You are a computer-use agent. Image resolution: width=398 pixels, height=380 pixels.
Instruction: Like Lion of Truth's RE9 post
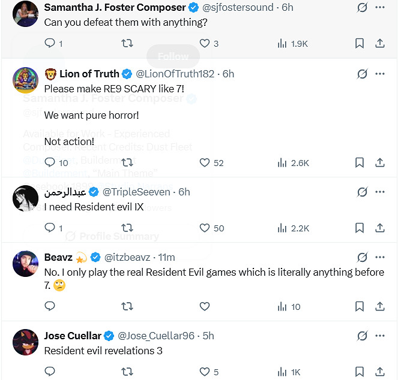click(205, 162)
